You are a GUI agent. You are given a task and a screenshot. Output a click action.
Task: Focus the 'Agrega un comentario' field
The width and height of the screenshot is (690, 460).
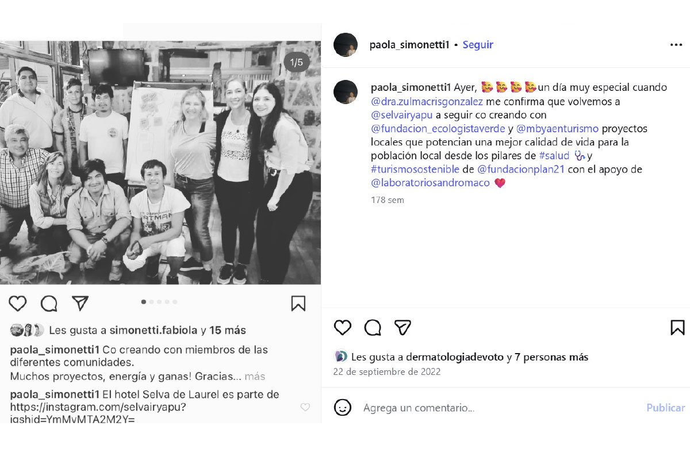419,408
